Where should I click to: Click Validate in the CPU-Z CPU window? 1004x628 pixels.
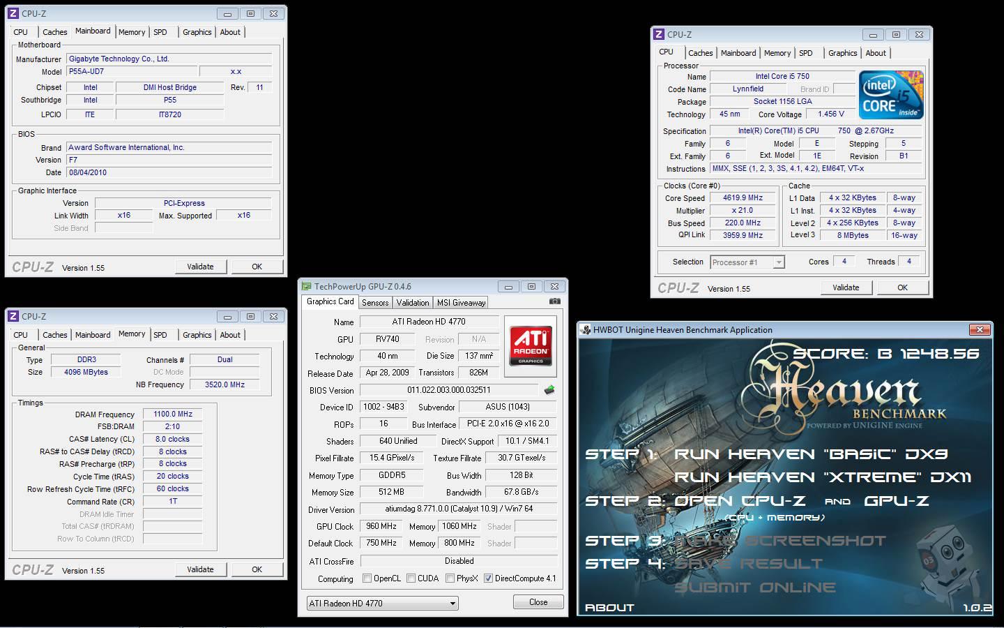click(846, 287)
